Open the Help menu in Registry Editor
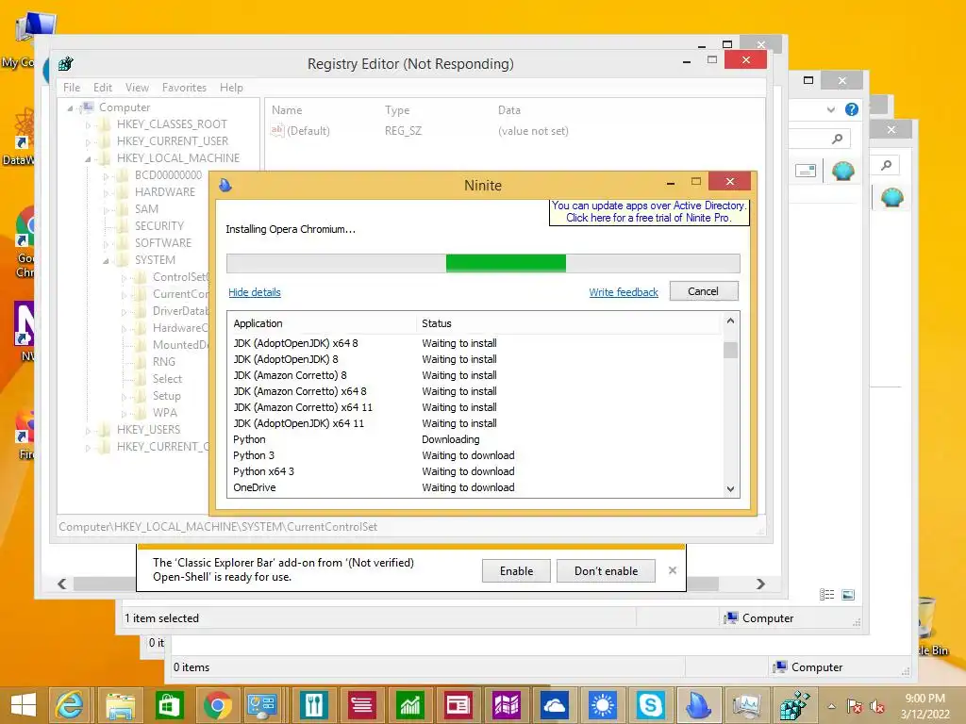This screenshot has height=724, width=966. 231,88
